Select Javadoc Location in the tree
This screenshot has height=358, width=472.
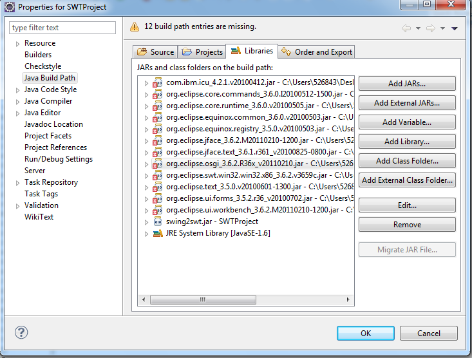(53, 124)
